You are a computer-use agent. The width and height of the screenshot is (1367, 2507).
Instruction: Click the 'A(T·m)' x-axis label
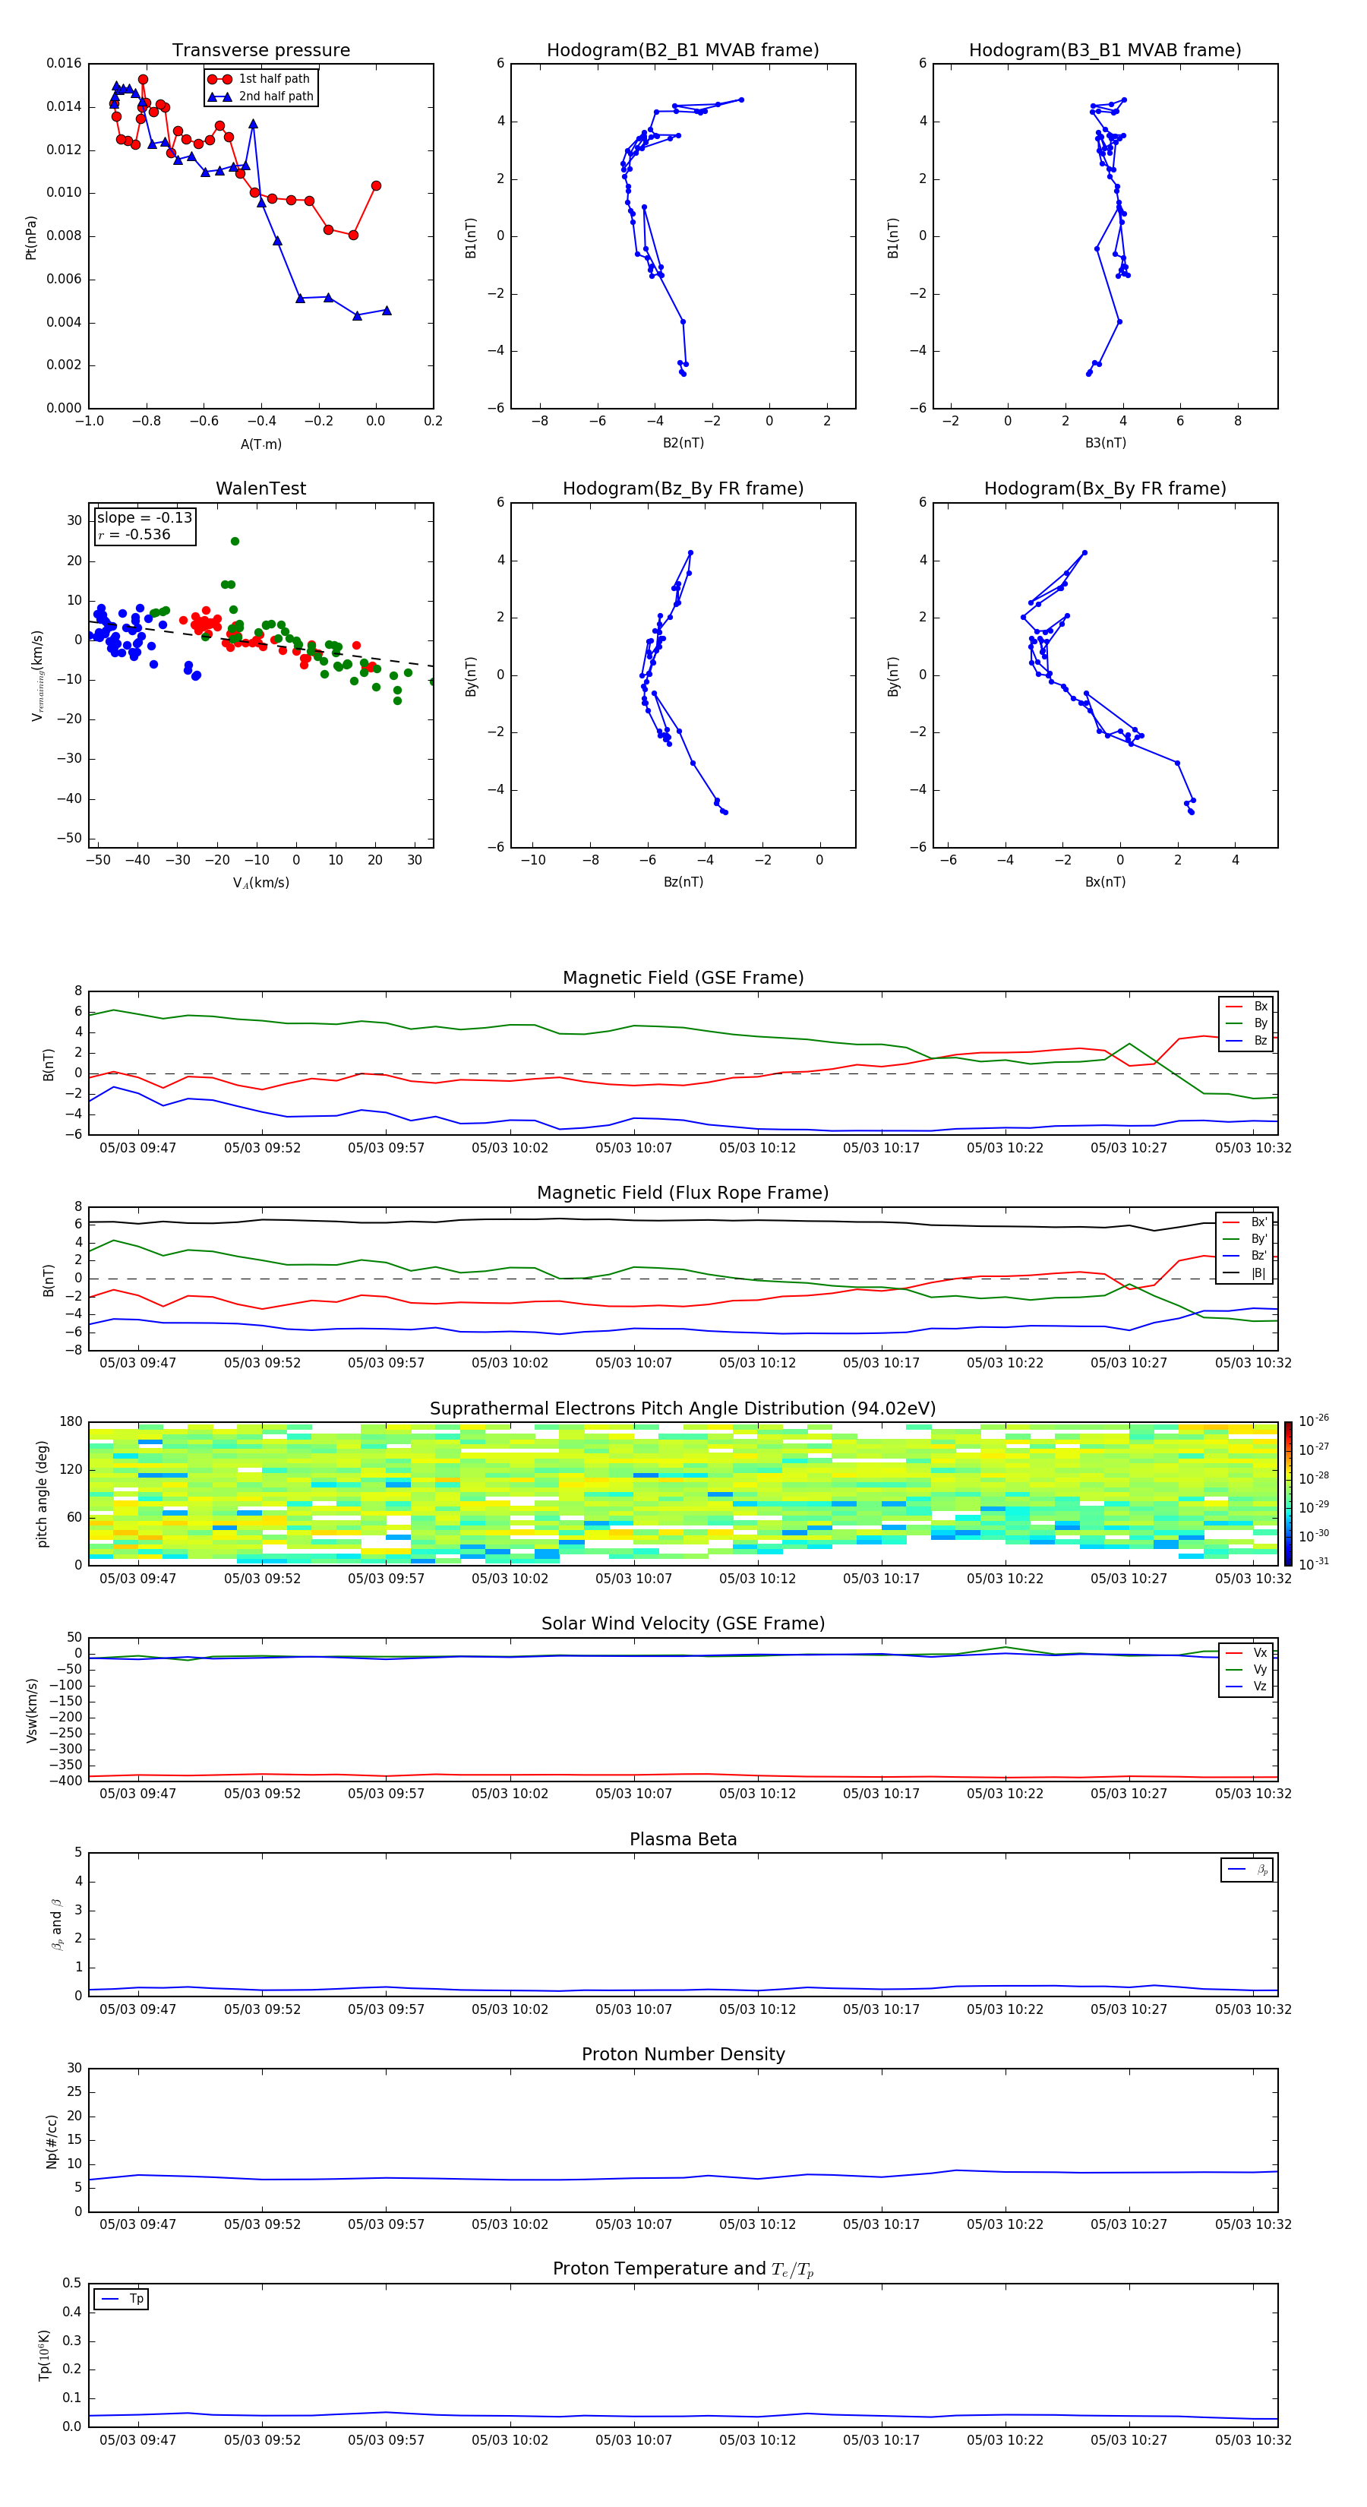pyautogui.click(x=260, y=444)
